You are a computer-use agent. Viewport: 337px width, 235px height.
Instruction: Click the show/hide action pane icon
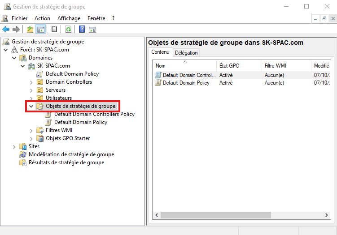pyautogui.click(x=92, y=30)
